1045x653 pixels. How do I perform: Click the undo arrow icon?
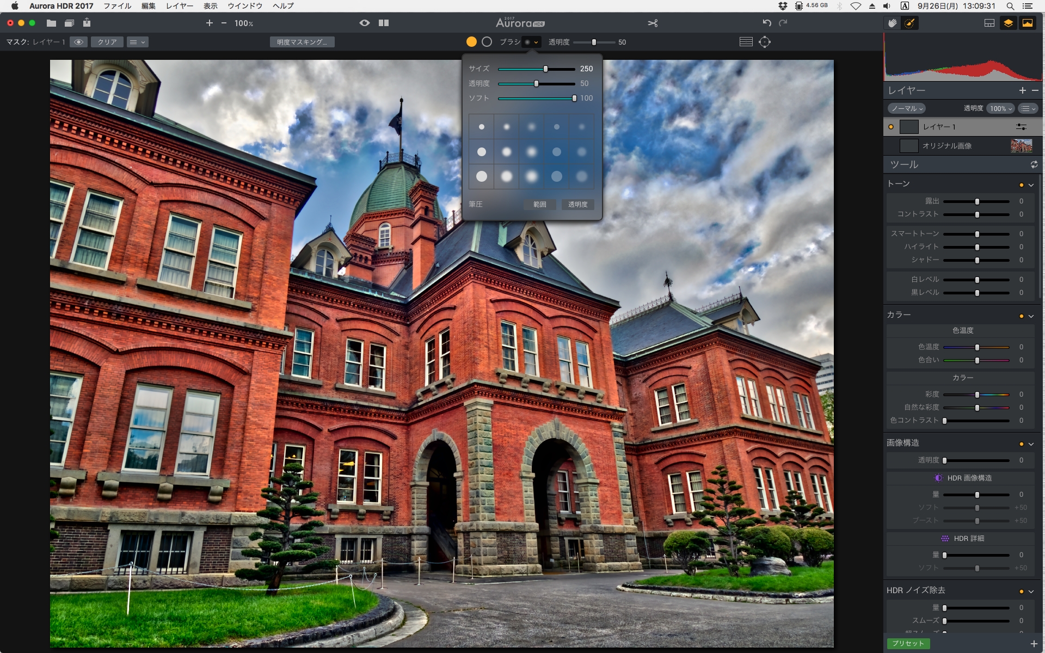click(767, 23)
